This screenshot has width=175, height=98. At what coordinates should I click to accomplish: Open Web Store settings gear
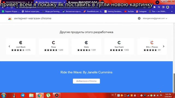(x=139, y=18)
